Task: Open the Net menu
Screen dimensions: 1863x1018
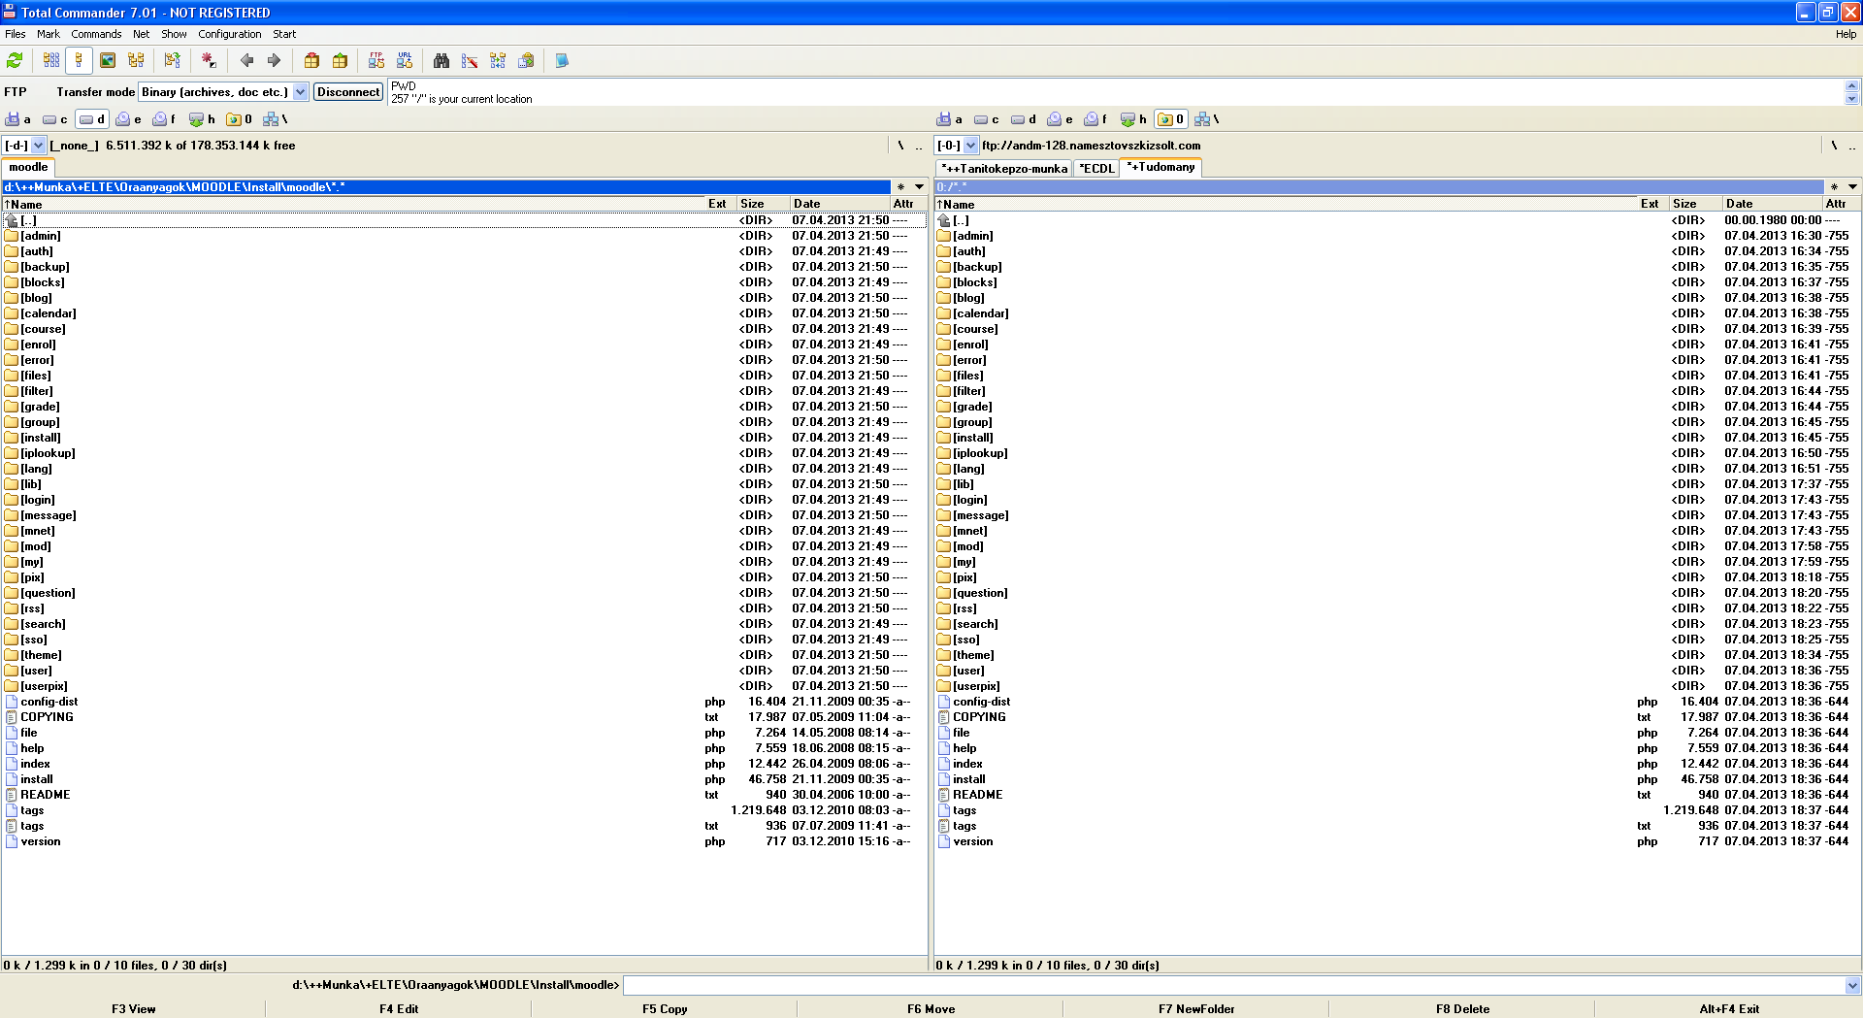Action: point(142,34)
